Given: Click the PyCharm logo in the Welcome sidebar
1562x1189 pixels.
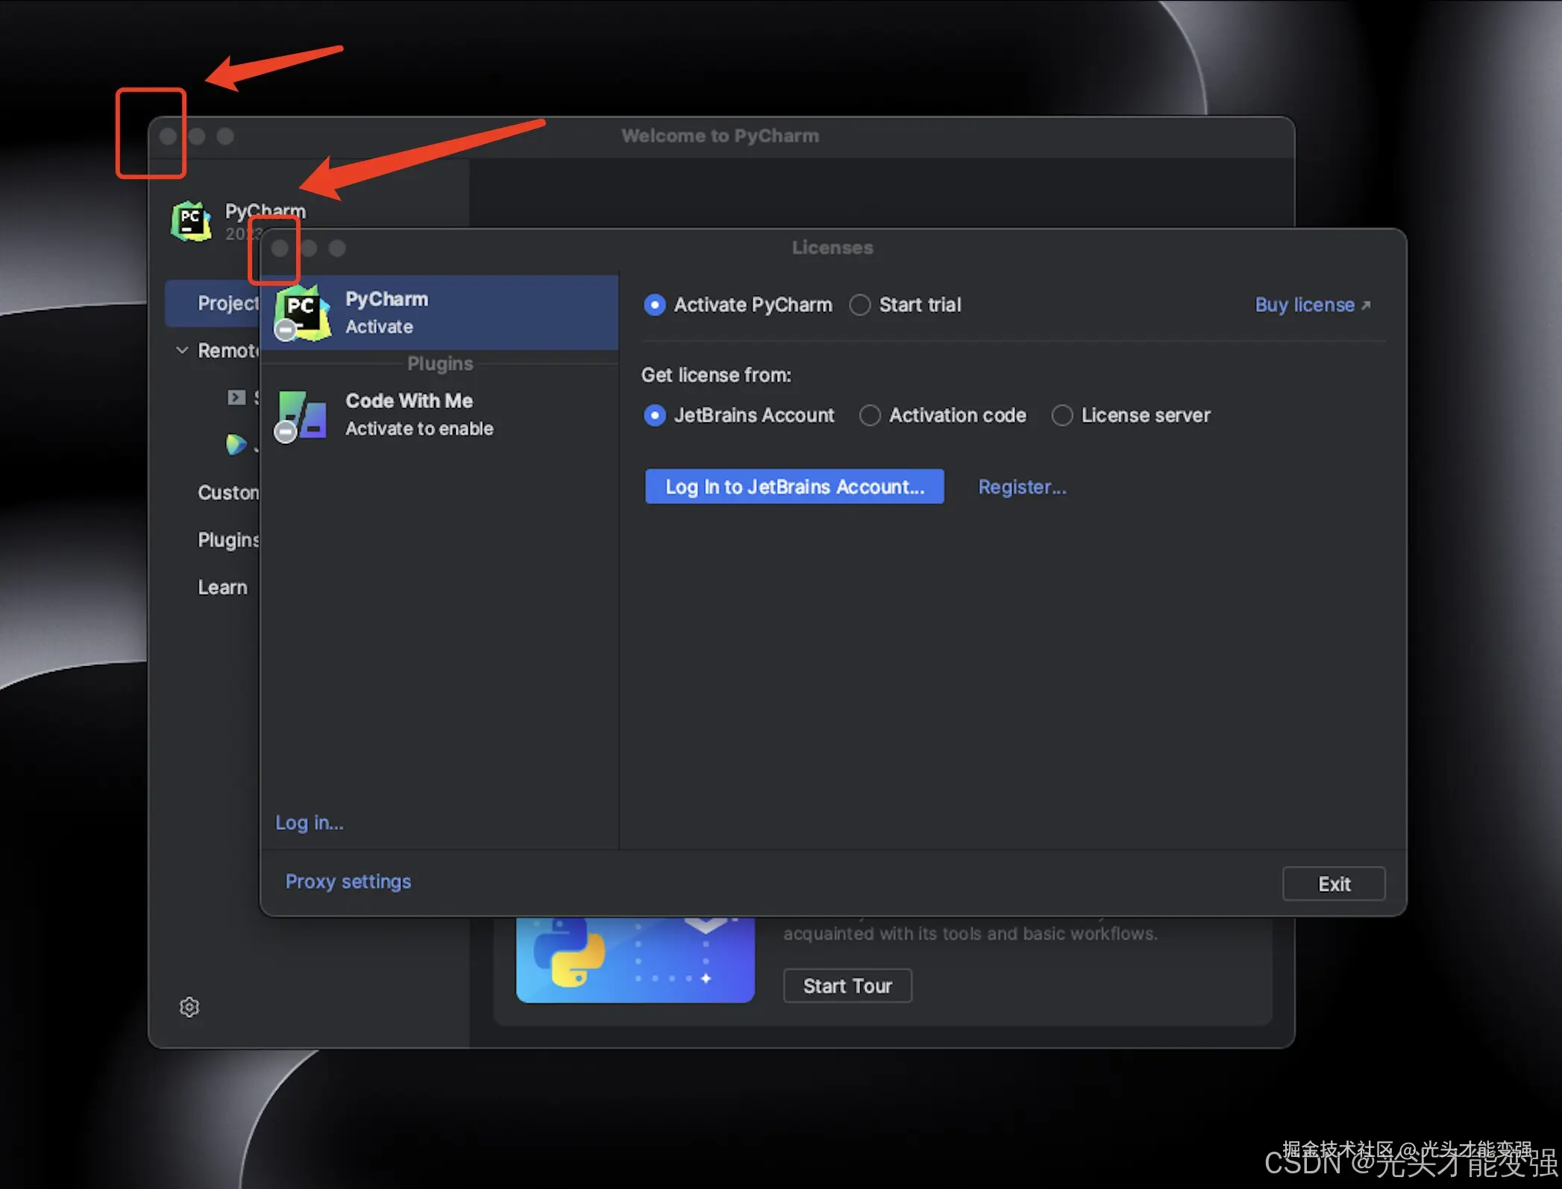Looking at the screenshot, I should point(191,222).
